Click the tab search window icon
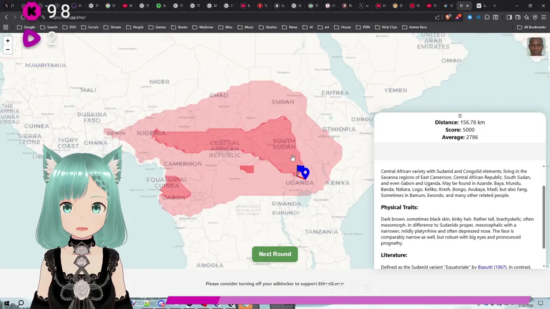Image resolution: width=550 pixels, height=309 pixels. 495,17
